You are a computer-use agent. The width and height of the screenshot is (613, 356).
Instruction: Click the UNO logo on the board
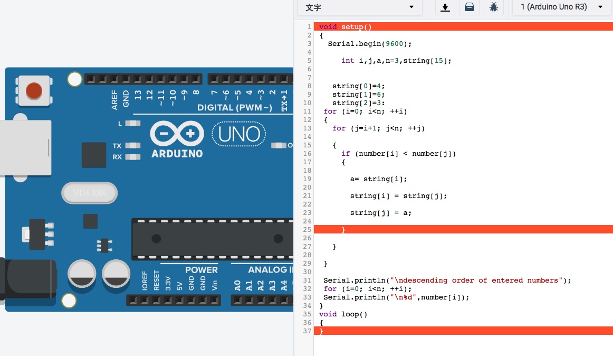(239, 134)
